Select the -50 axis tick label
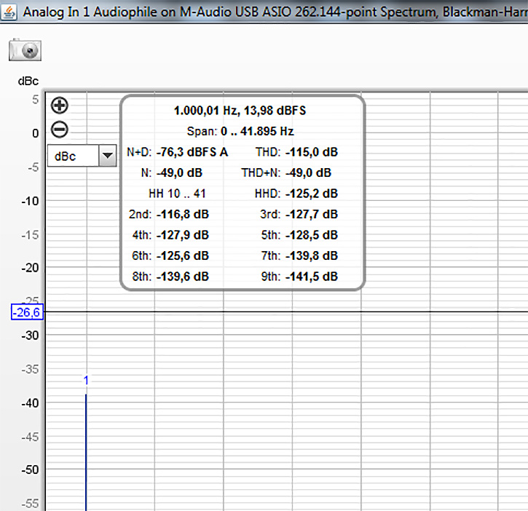The height and width of the screenshot is (511, 528). tap(30, 470)
